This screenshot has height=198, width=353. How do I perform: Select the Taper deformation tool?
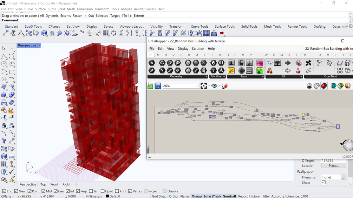point(160,33)
